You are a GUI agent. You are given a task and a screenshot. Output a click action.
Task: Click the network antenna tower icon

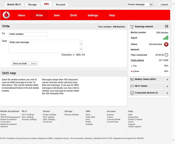[x=132, y=27]
